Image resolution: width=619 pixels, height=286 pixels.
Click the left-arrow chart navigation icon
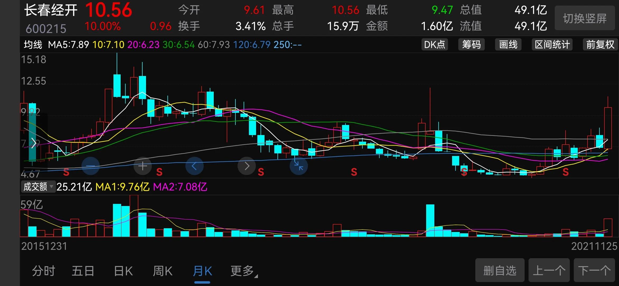(195, 166)
